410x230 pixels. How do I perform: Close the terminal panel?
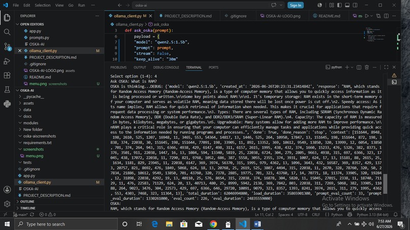[x=394, y=68]
